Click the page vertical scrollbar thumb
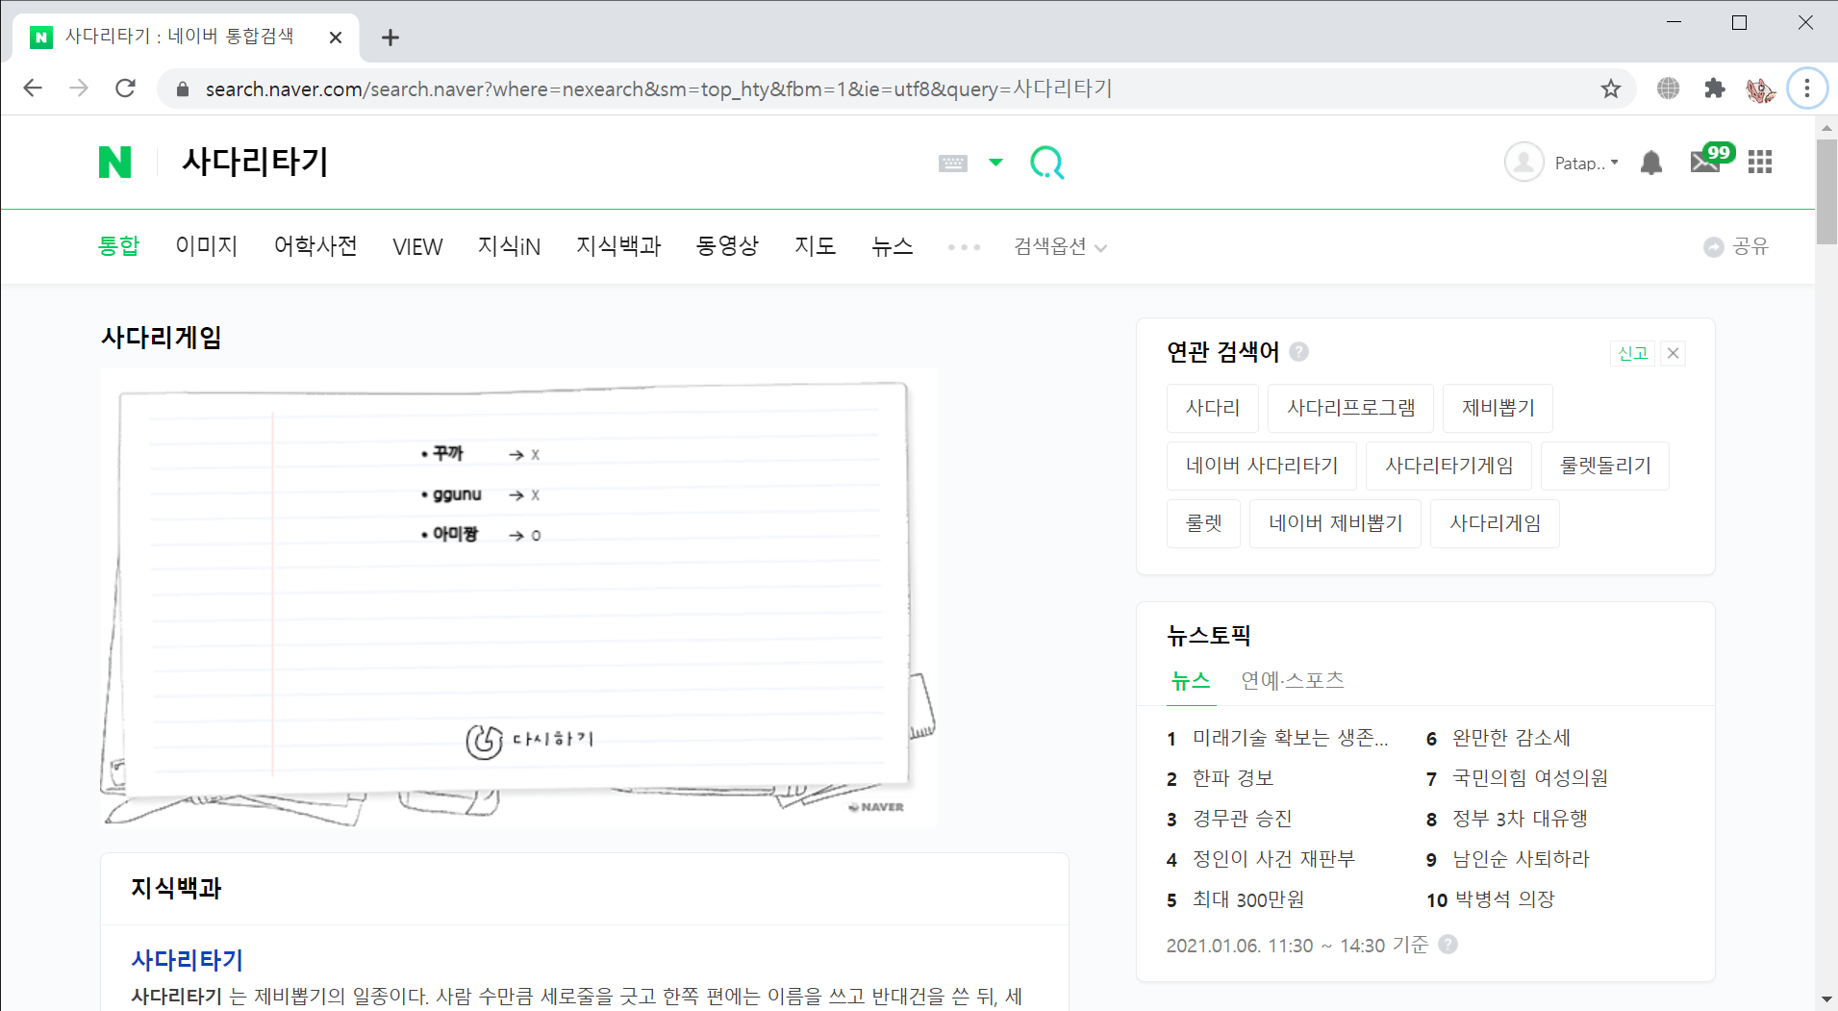The height and width of the screenshot is (1011, 1838). [1825, 192]
